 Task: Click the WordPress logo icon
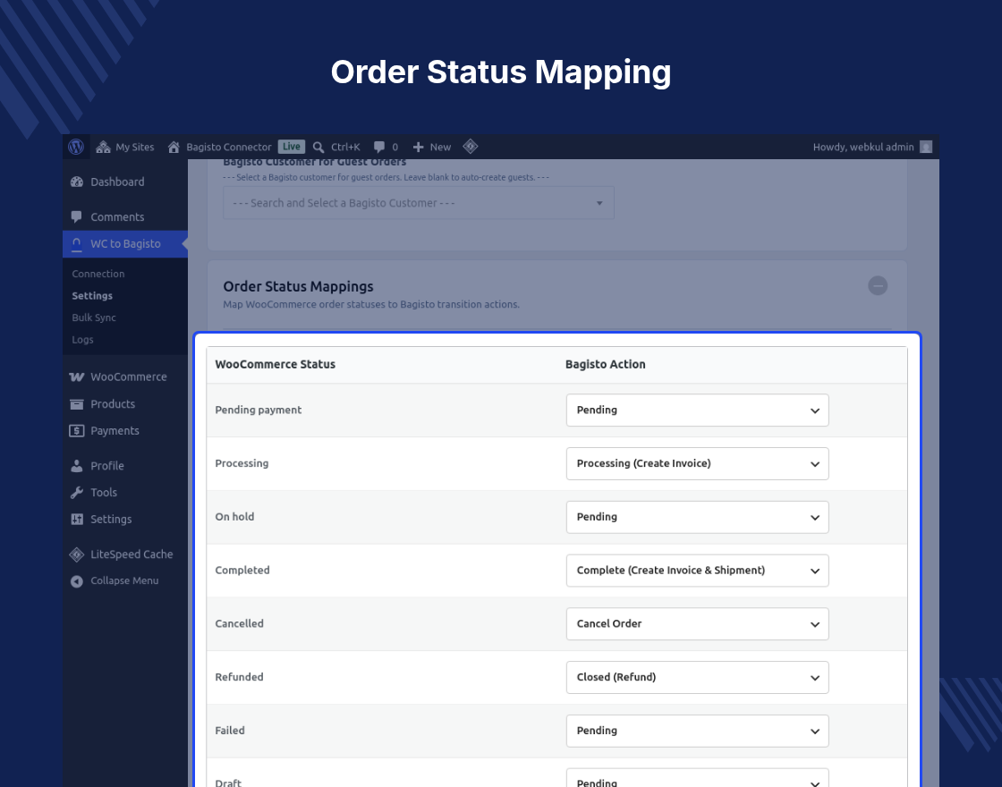click(76, 147)
